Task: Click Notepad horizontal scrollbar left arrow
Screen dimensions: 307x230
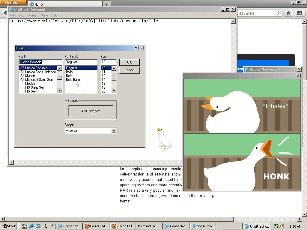Action: [x=11, y=162]
